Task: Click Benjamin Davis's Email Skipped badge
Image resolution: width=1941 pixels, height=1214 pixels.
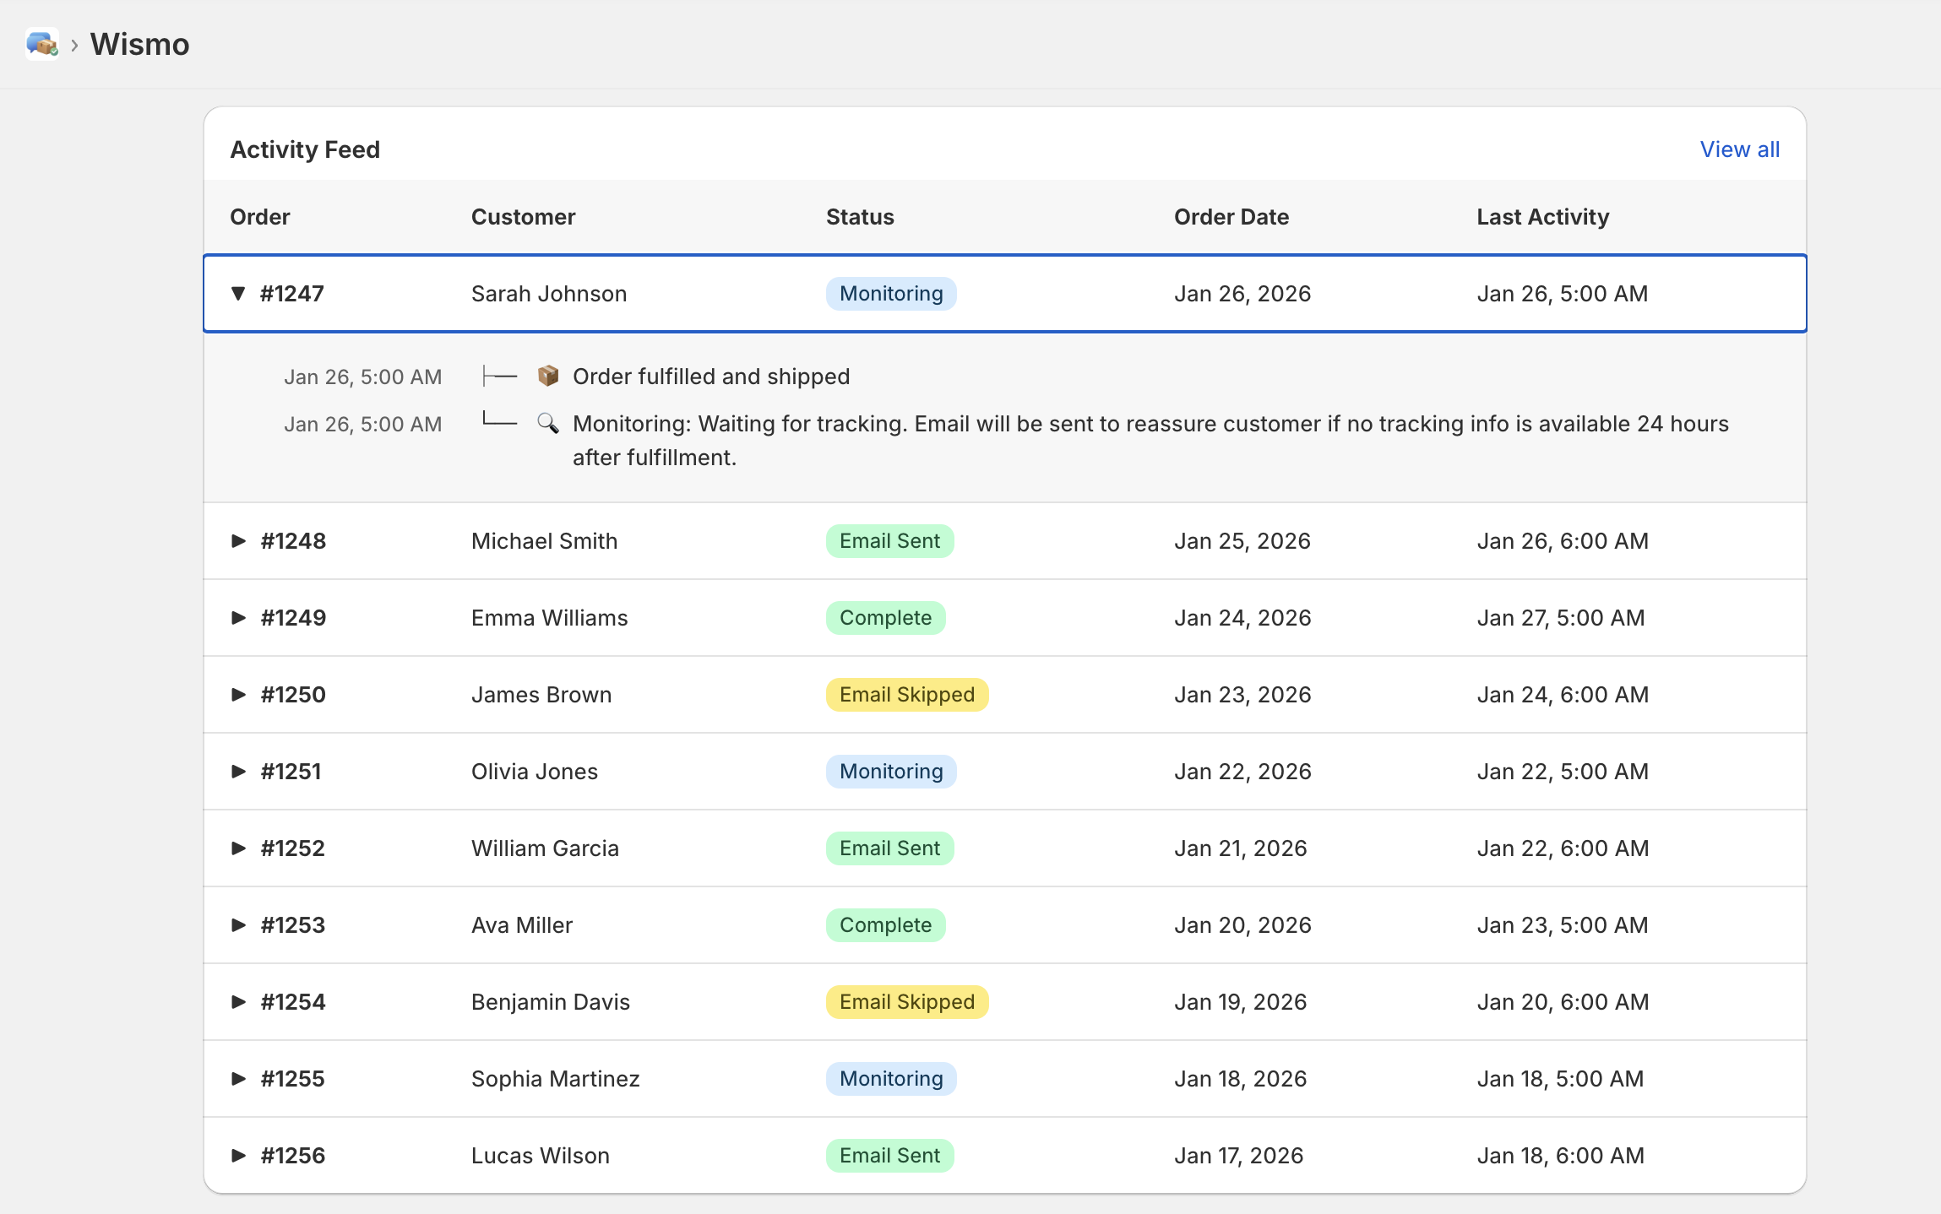Action: click(906, 1002)
